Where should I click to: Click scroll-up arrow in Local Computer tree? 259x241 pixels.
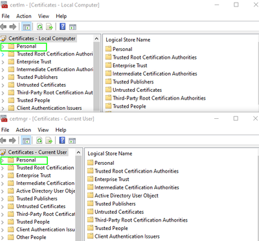[96, 39]
